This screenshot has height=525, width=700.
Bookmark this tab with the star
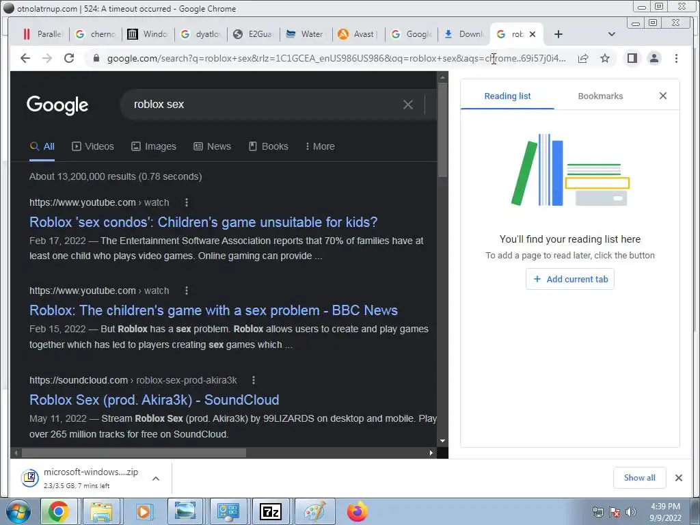(605, 58)
